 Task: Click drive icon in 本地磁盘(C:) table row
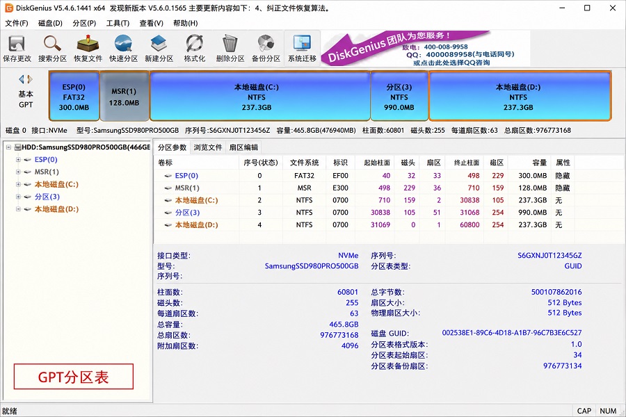tap(168, 200)
